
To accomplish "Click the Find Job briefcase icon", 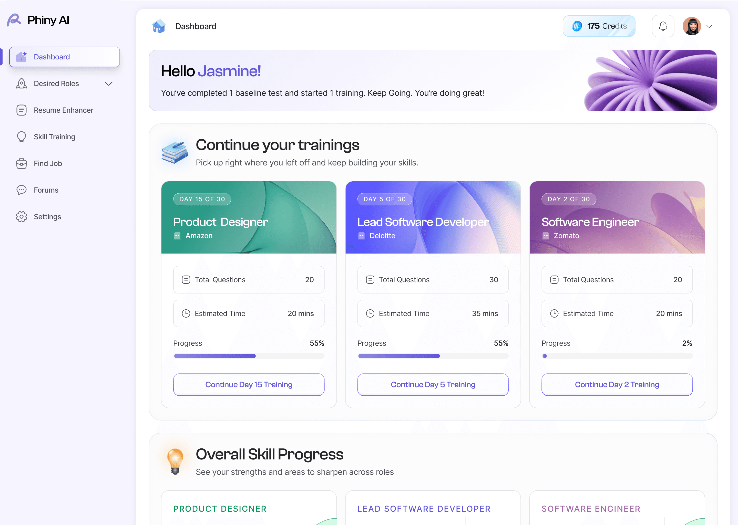I will [21, 164].
